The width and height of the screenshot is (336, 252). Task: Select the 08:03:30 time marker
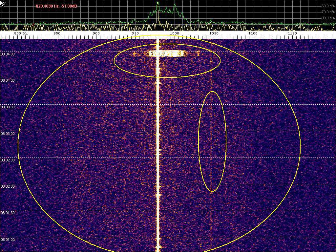point(8,107)
